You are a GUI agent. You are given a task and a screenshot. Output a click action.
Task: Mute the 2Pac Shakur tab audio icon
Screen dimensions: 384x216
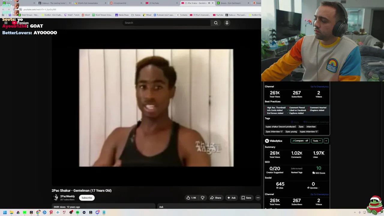(x=209, y=3)
